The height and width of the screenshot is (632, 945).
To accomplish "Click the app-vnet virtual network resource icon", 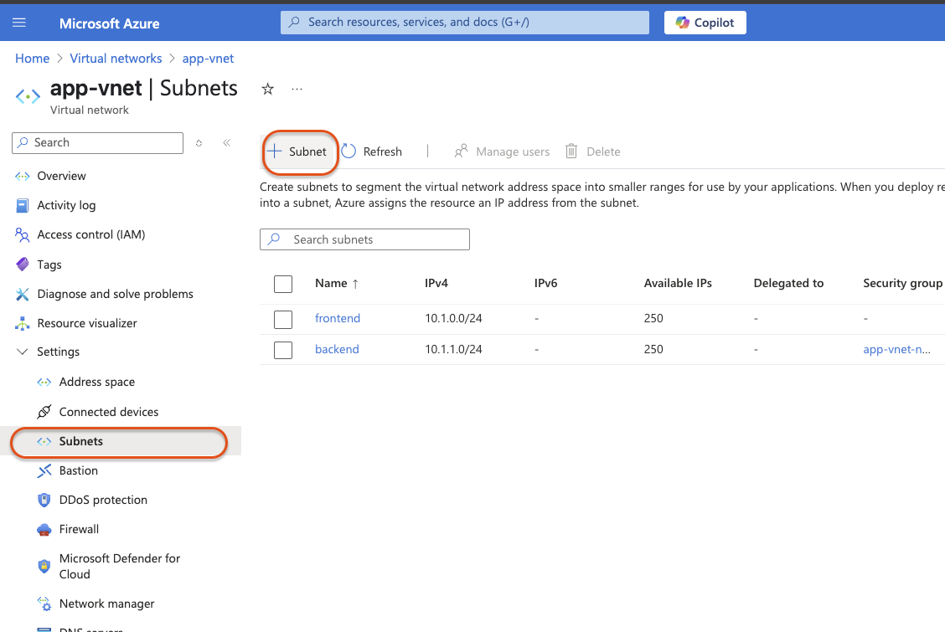I will pyautogui.click(x=28, y=96).
